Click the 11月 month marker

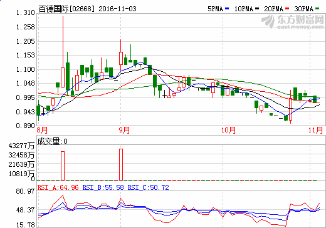click(315, 131)
